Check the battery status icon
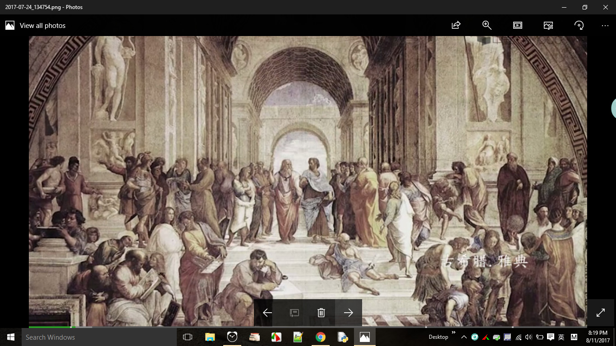 (x=539, y=337)
